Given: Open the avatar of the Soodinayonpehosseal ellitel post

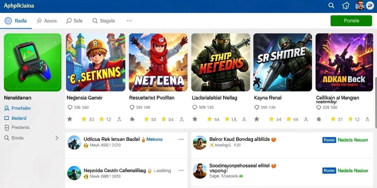Looking at the screenshot, I should point(200,171).
